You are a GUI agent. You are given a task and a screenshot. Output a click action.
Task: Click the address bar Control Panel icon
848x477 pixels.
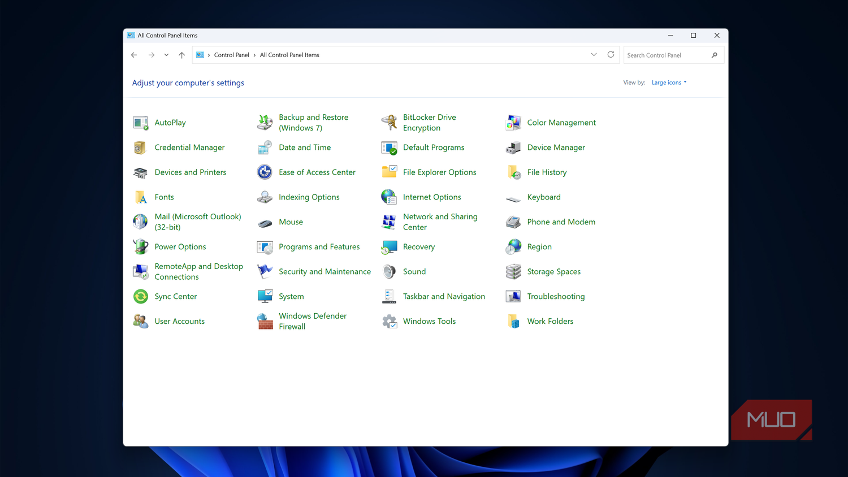pos(200,55)
